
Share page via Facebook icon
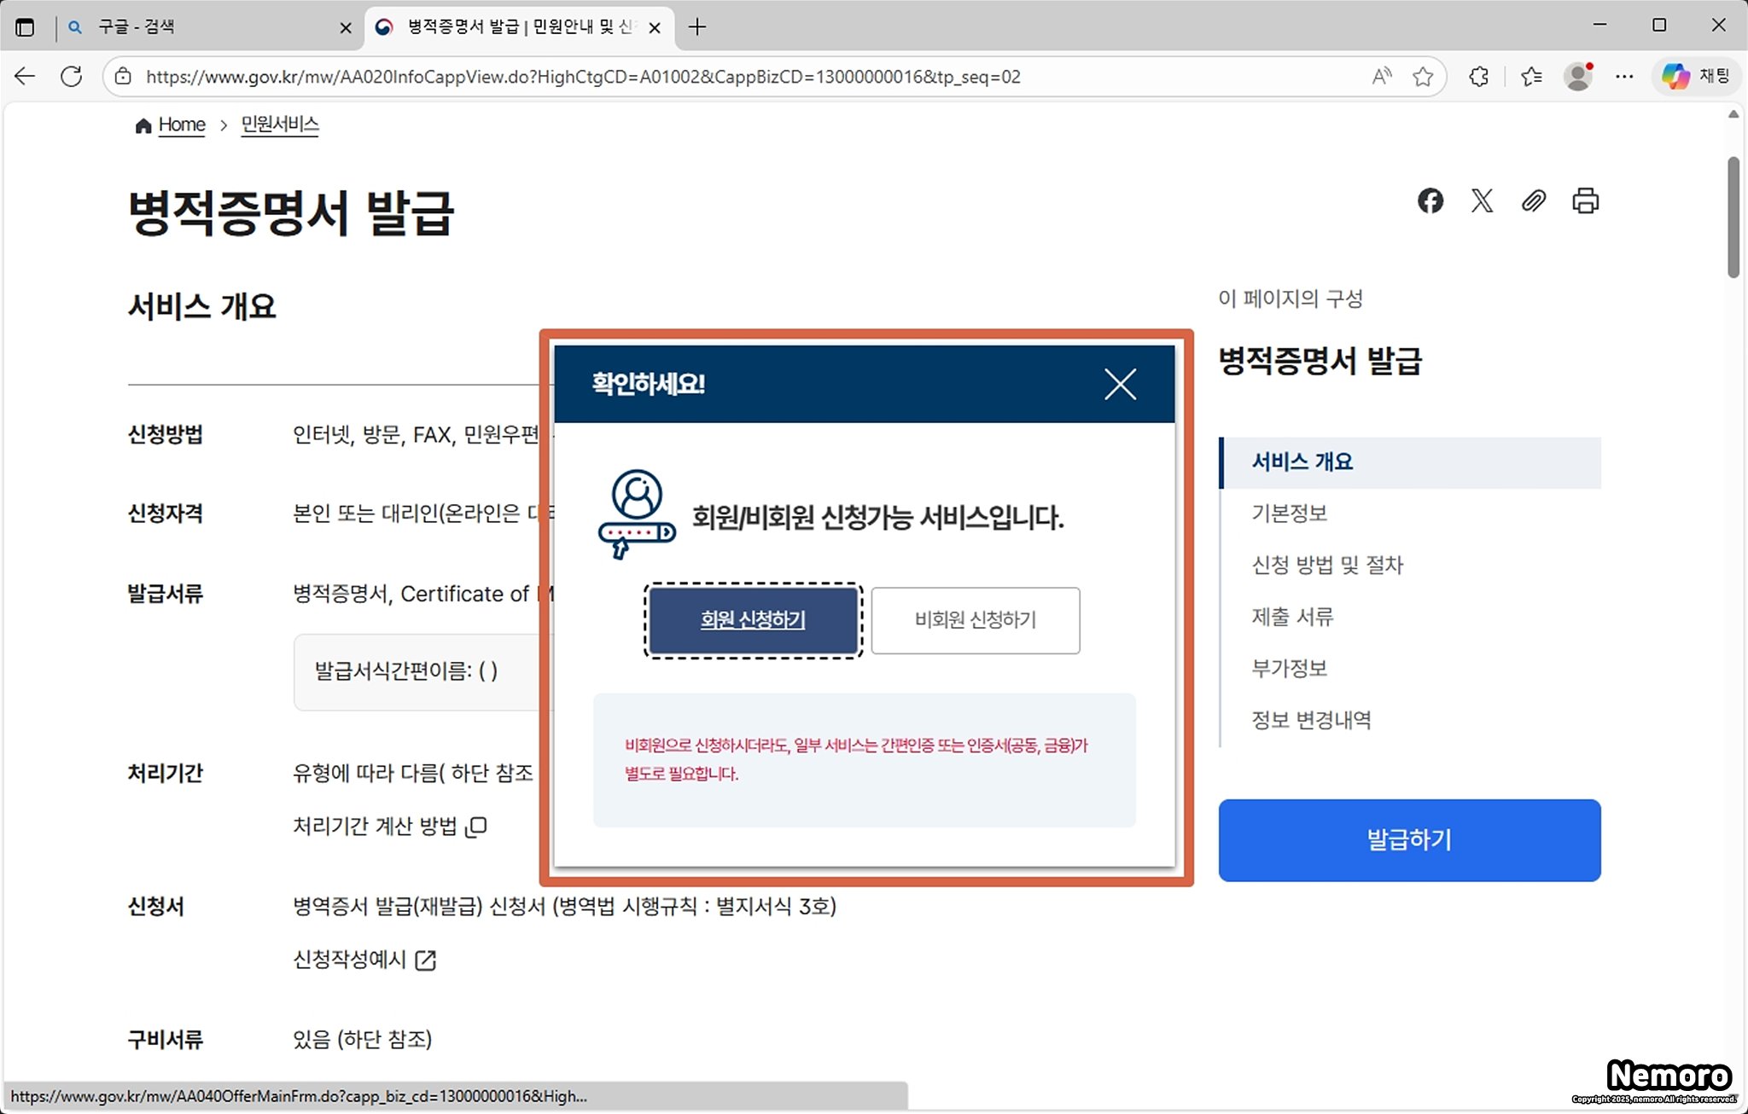(x=1430, y=201)
